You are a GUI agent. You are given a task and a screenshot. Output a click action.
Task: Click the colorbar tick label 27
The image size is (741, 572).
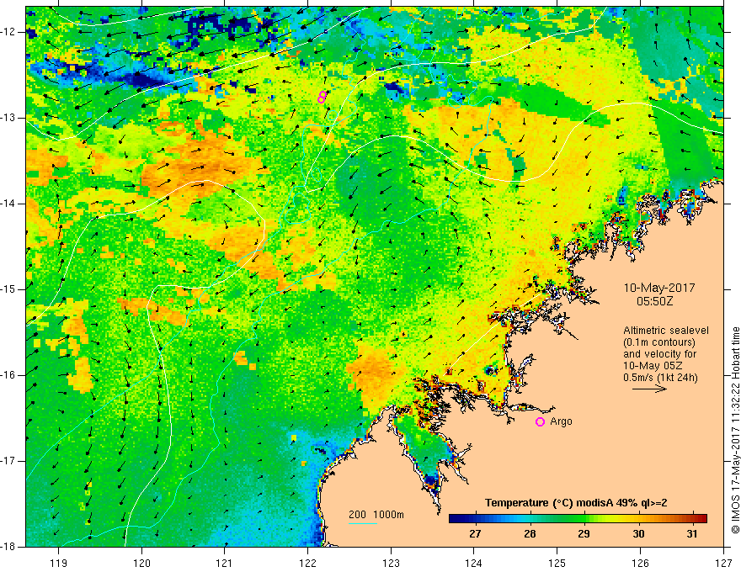click(x=475, y=534)
